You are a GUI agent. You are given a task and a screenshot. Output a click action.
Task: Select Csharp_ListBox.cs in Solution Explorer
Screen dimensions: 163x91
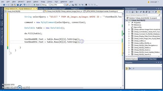[x=140, y=41]
